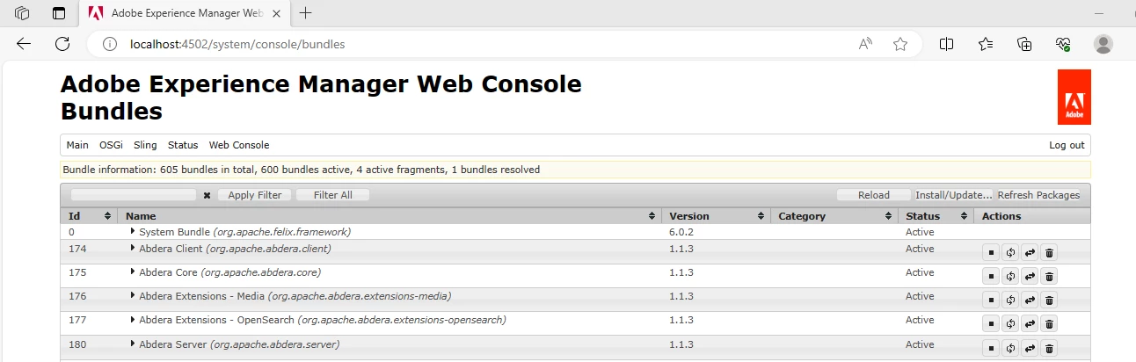Update the Abdera Client bundle
1136x362 pixels.
pyautogui.click(x=1030, y=252)
